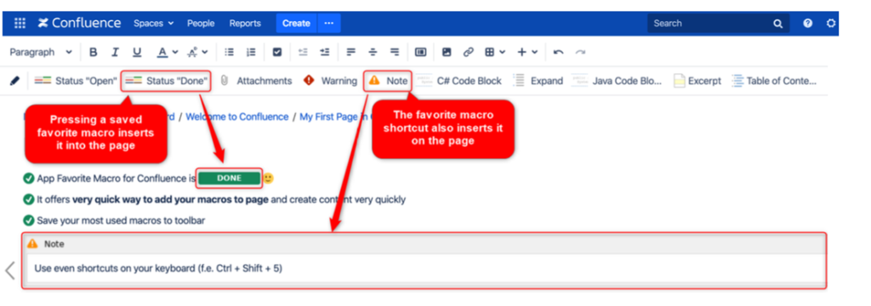
Task: Insert the Attachments favorite macro
Action: coord(256,81)
